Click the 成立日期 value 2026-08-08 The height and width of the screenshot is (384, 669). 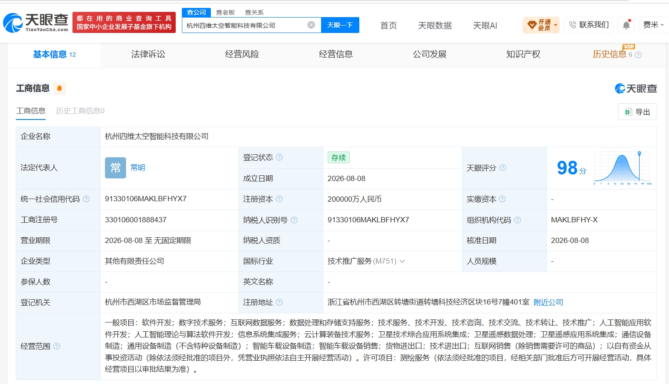(346, 178)
